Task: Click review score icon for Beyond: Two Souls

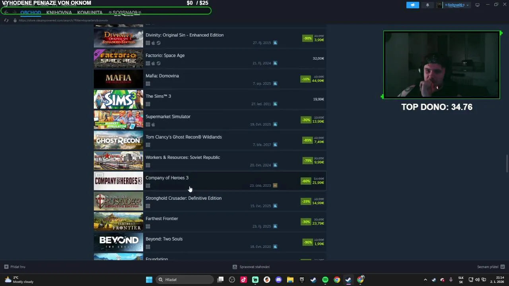Action: pos(275,247)
